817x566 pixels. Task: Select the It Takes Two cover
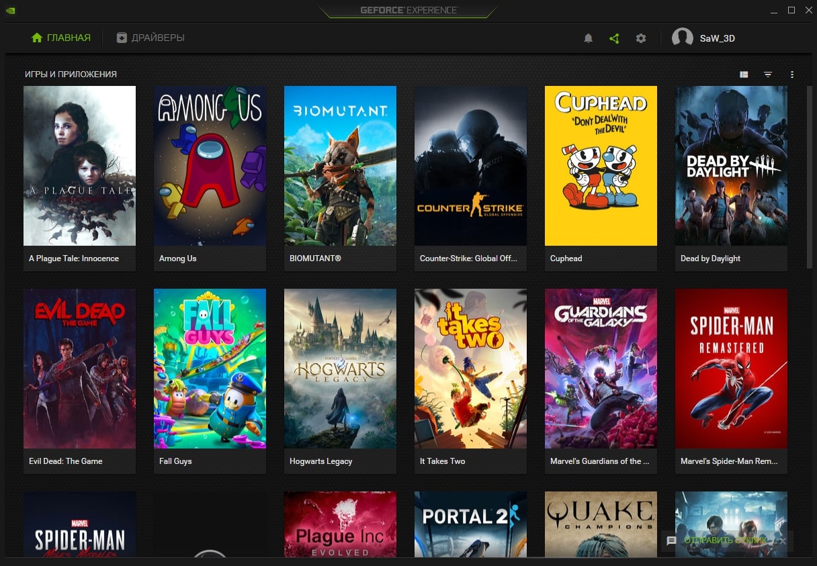pos(470,369)
